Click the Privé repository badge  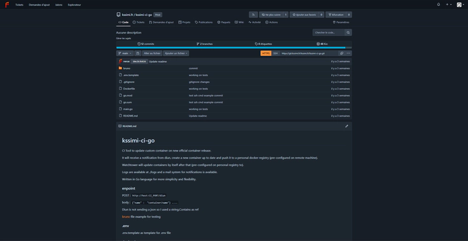coord(158,15)
